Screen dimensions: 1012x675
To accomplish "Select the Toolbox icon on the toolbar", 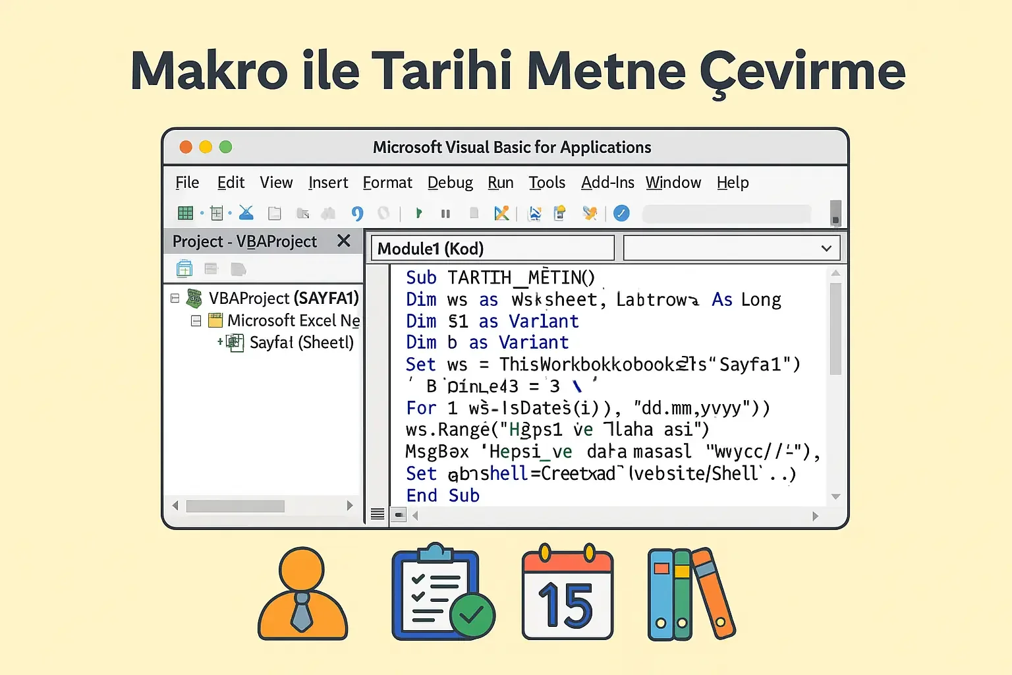I will 590,212.
